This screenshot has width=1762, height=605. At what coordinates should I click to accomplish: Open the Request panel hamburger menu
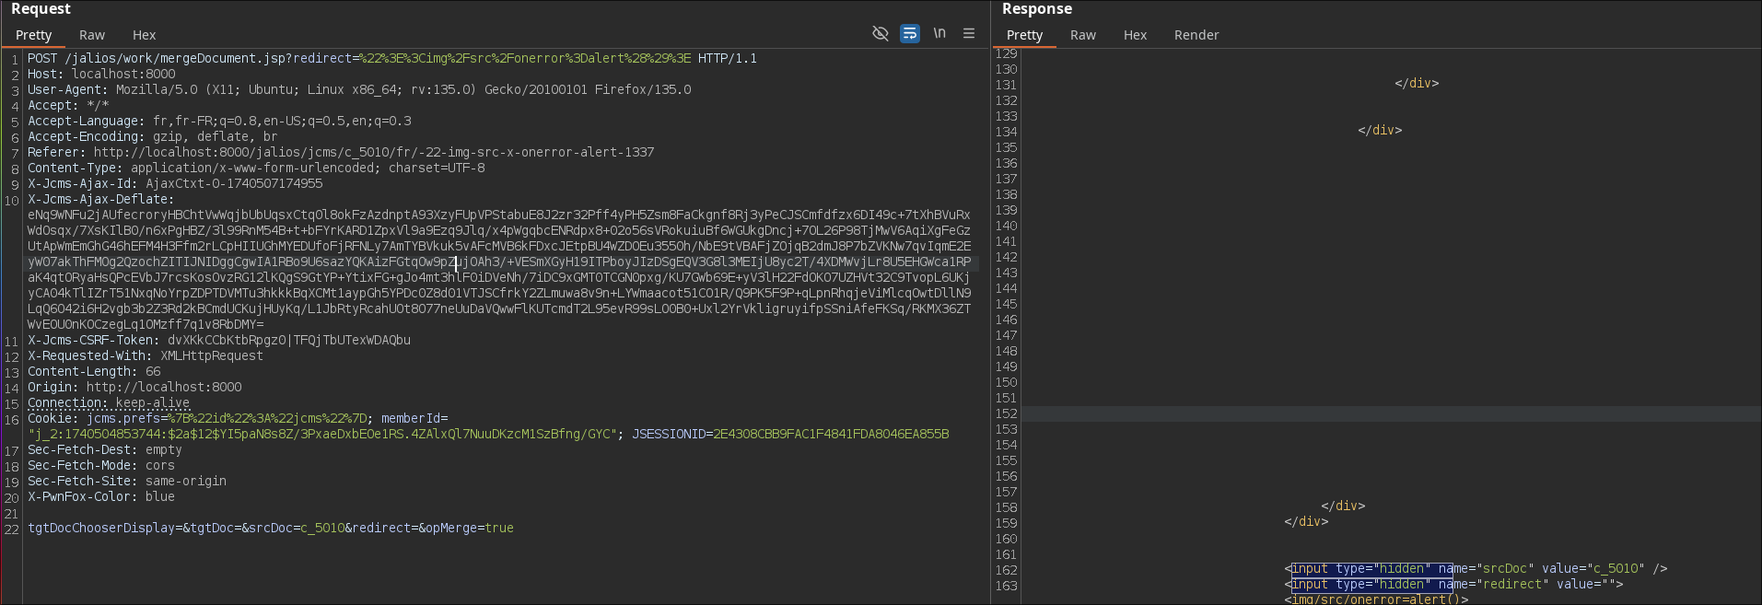[x=969, y=33]
